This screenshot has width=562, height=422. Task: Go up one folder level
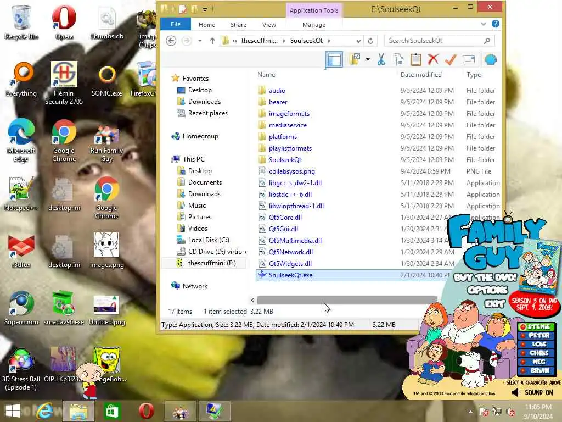point(212,41)
